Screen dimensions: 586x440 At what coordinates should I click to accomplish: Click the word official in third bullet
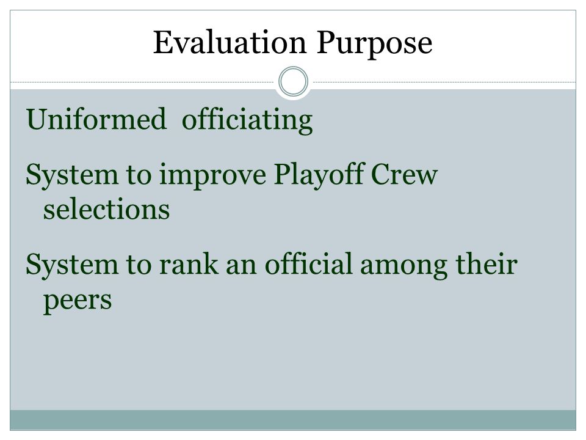click(x=308, y=264)
